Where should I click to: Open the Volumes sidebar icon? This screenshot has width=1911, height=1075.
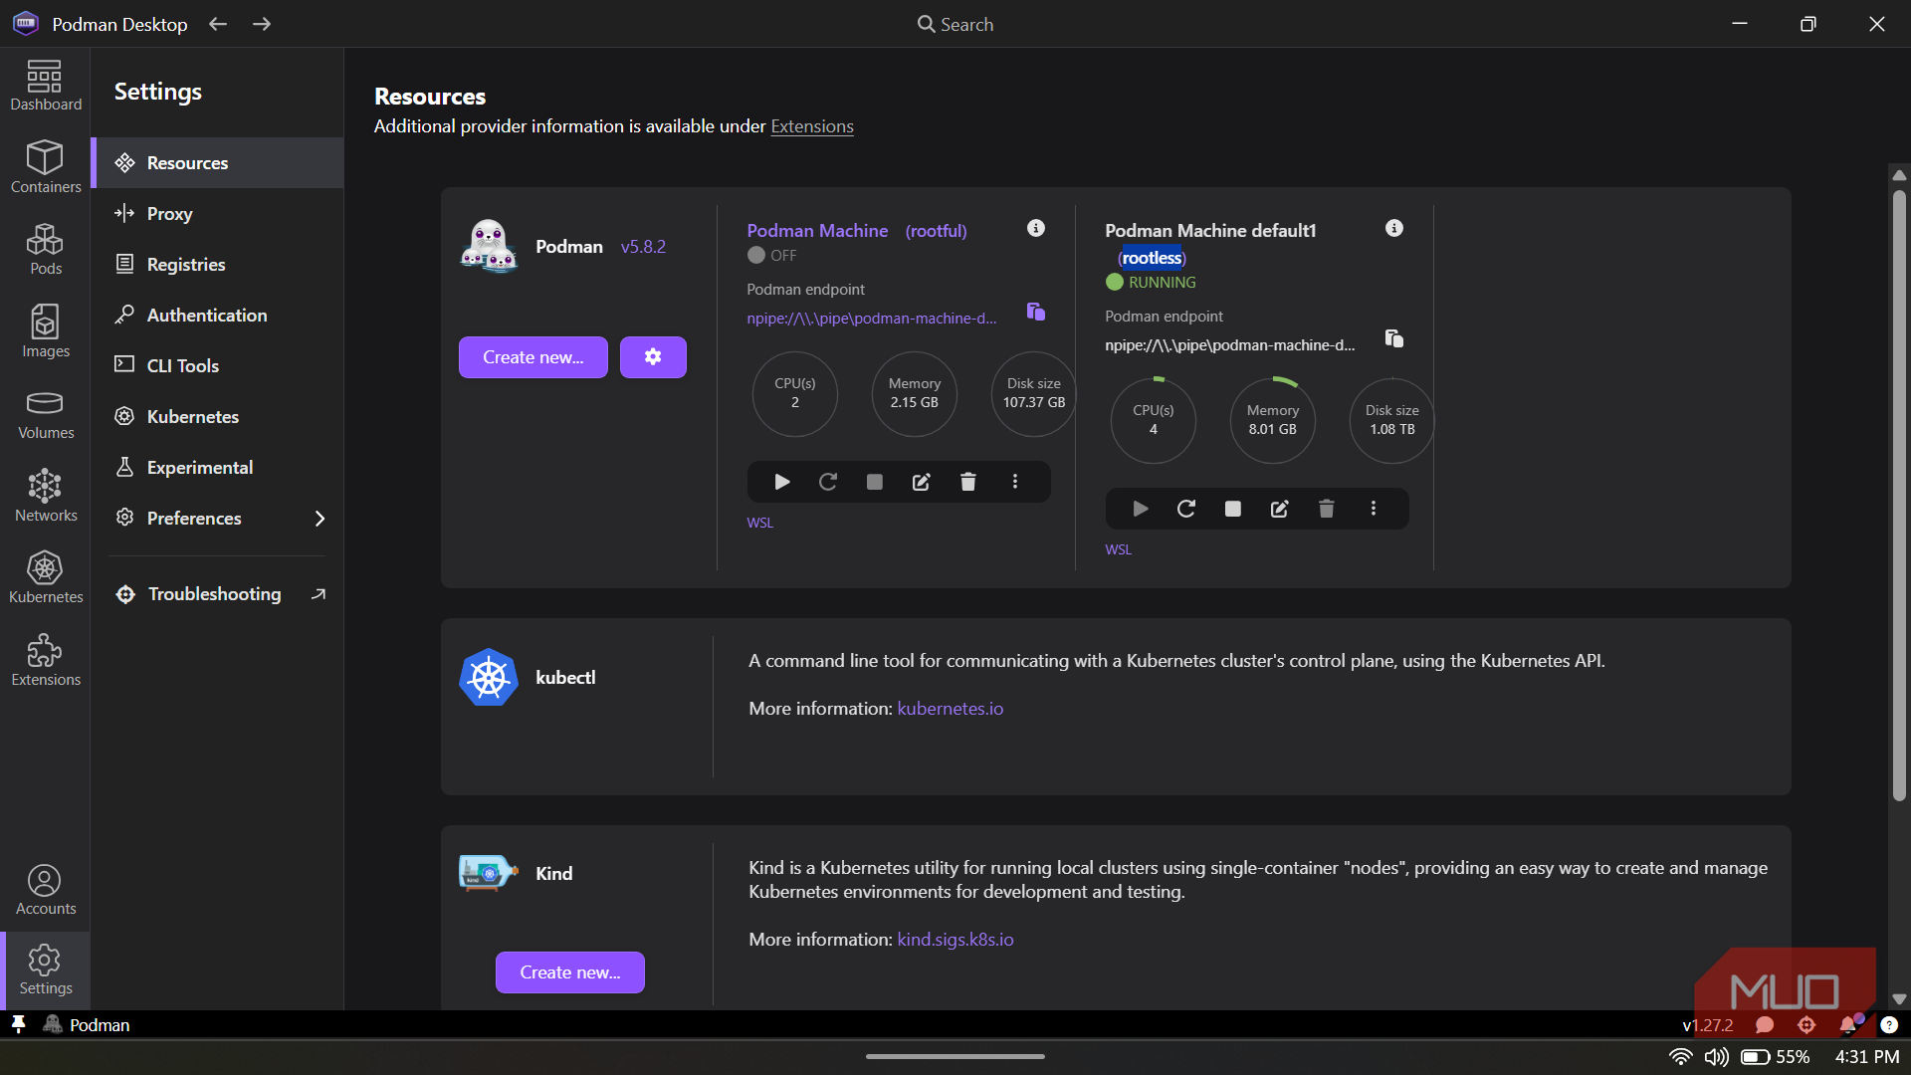tap(46, 414)
